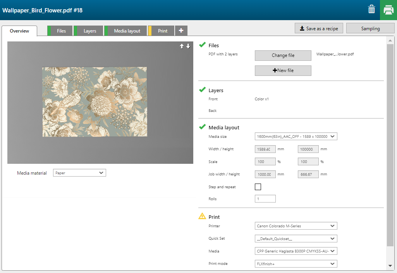Click the trash delete icon

(x=371, y=10)
